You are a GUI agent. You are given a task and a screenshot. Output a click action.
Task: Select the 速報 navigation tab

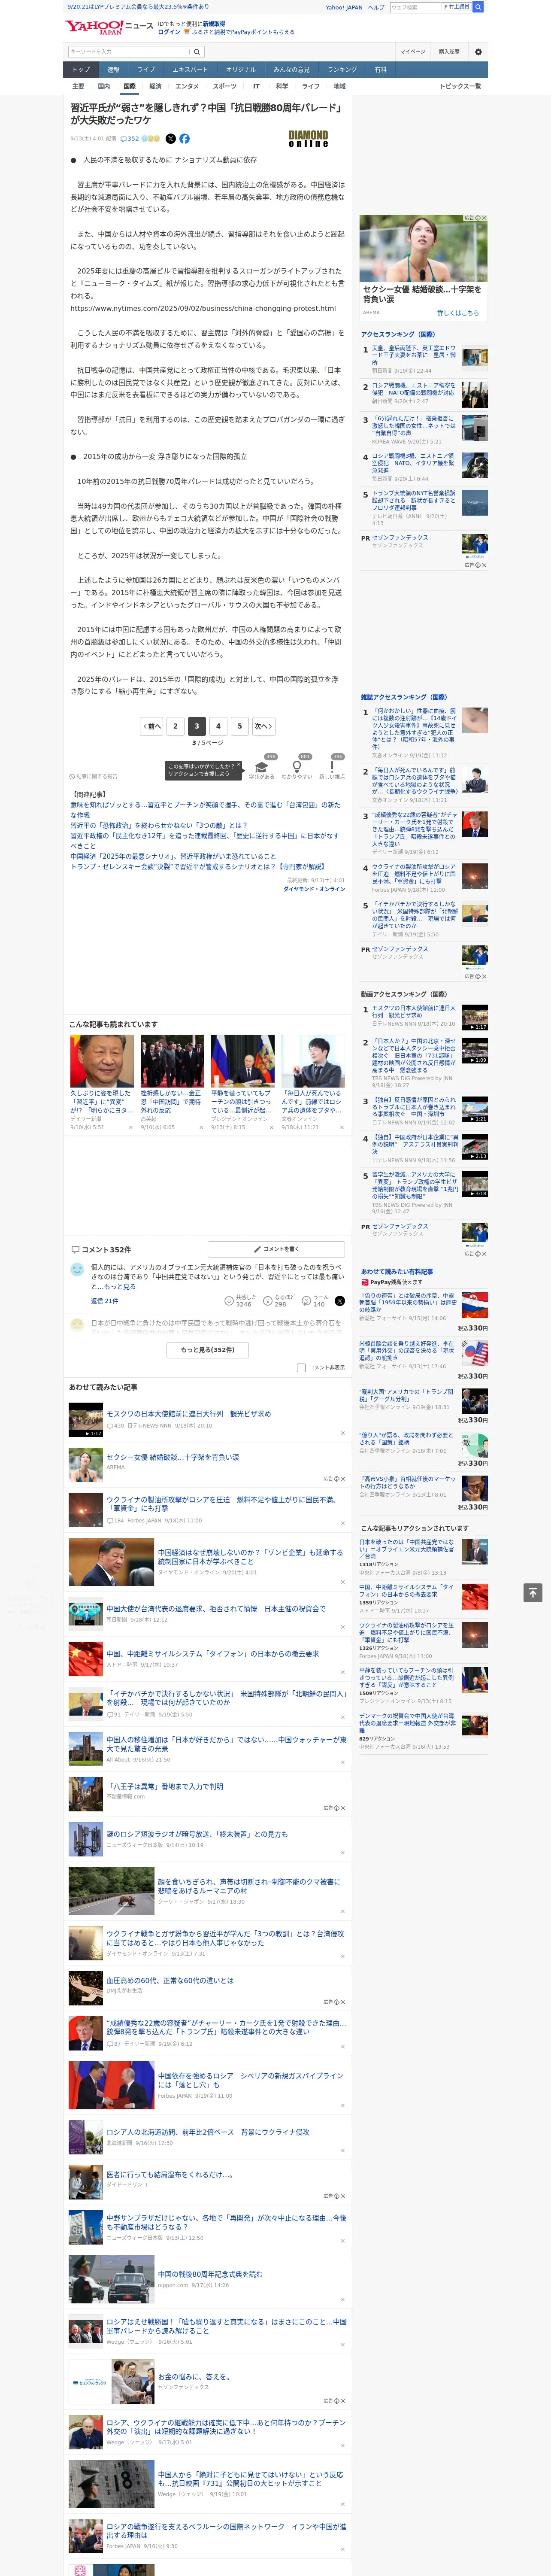(x=113, y=70)
